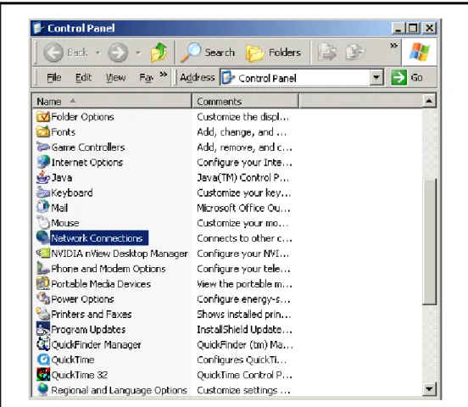
Task: Click the Up folder toolbar icon
Action: [x=159, y=53]
